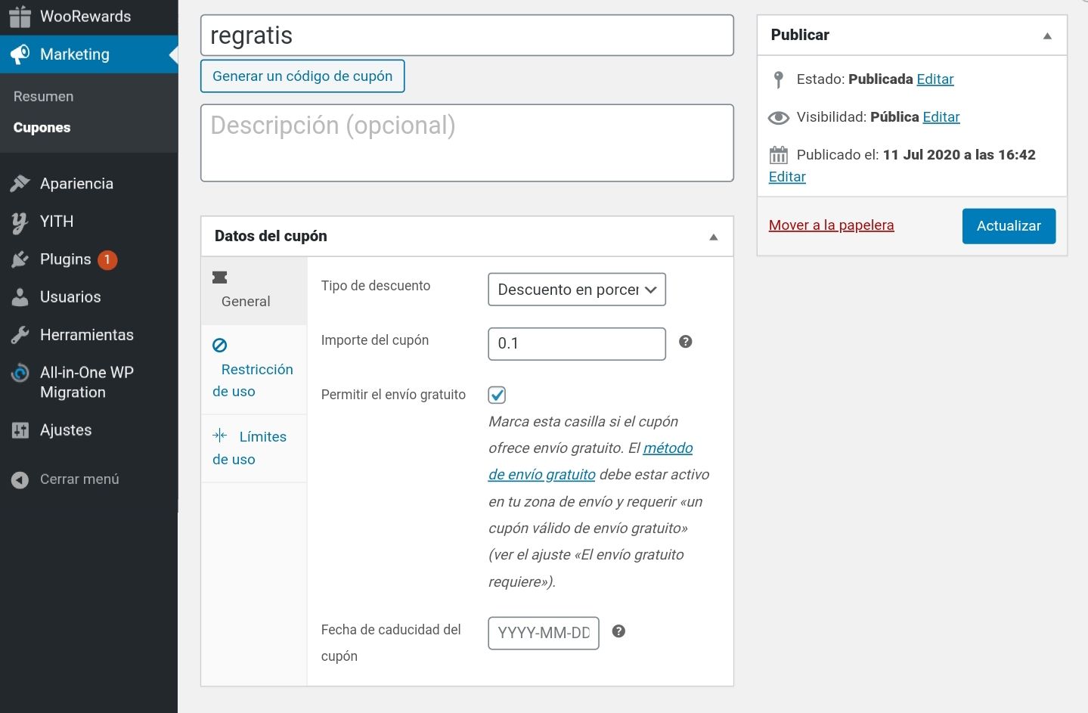This screenshot has height=713, width=1088.
Task: Click the Marketing megaphone icon
Action: [x=20, y=54]
